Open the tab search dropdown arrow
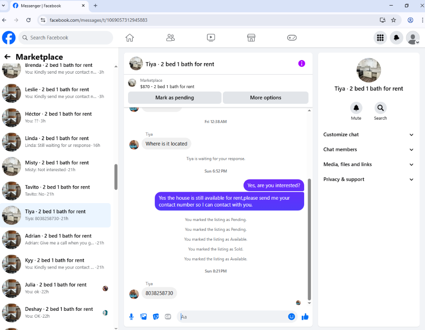 pyautogui.click(x=3, y=6)
